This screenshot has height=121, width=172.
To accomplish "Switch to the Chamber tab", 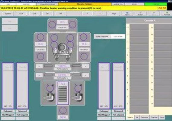I will click(x=154, y=117).
